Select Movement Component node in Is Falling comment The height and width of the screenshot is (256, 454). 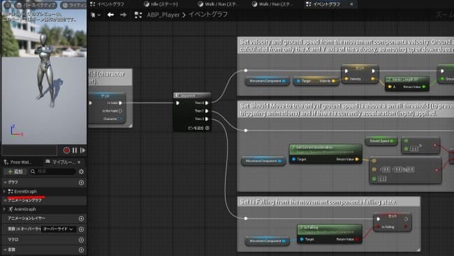267,241
